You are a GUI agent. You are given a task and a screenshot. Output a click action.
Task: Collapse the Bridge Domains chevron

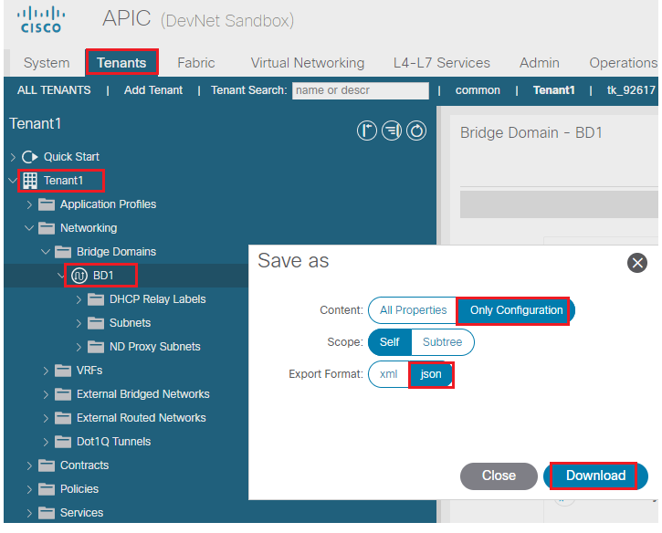pyautogui.click(x=46, y=252)
